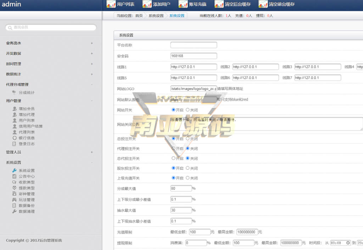Click the 查找会员 search field
The width and height of the screenshot is (363, 250).
[x=51, y=28]
